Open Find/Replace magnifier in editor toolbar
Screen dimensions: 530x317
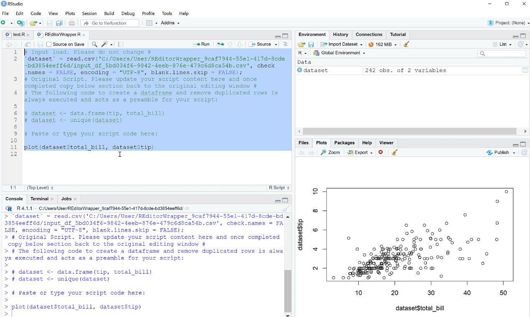(94, 44)
